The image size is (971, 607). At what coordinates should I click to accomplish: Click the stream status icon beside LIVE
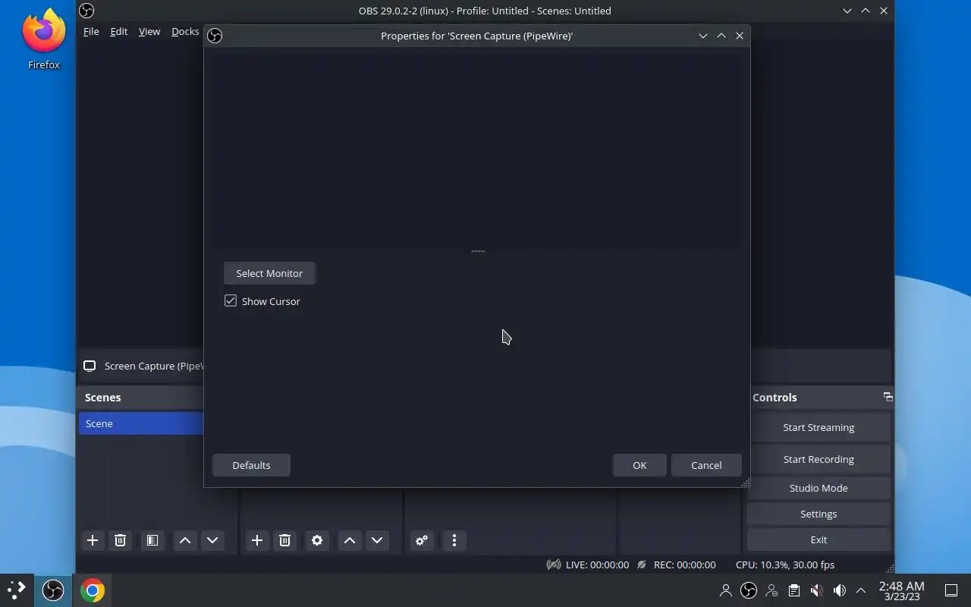(554, 565)
